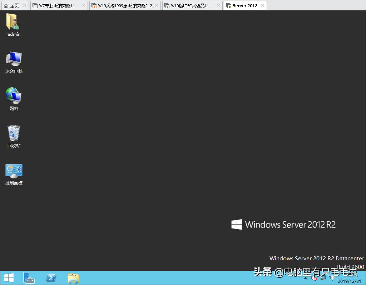Screen dimensions: 366x285
Task: Toggle the 中 input method indicator
Action: pyautogui.click(x=332, y=278)
